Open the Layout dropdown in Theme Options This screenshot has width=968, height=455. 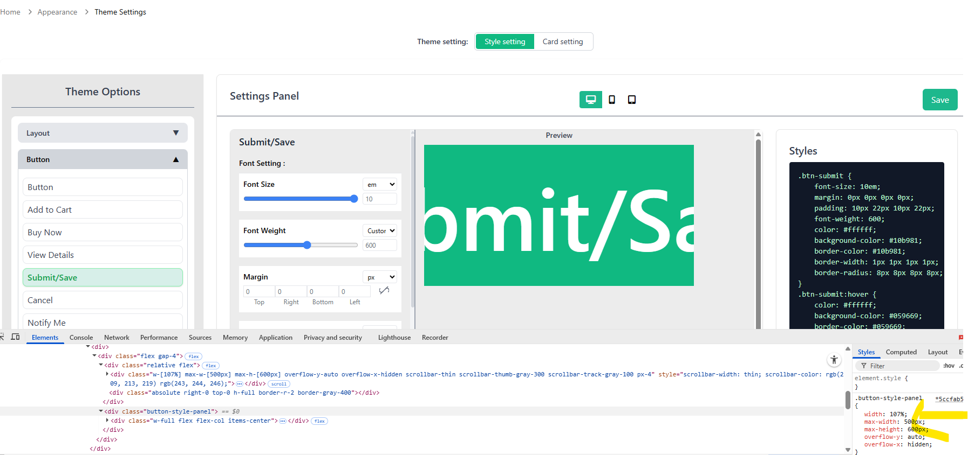coord(103,133)
